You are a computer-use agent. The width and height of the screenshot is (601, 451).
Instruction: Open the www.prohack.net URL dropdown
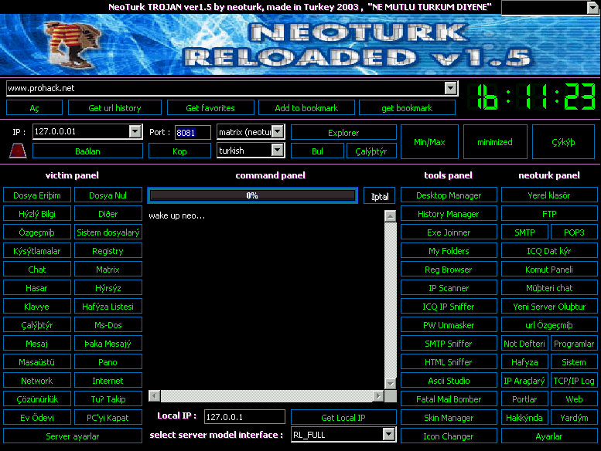(x=451, y=88)
